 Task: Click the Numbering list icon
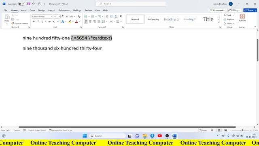(93, 16)
